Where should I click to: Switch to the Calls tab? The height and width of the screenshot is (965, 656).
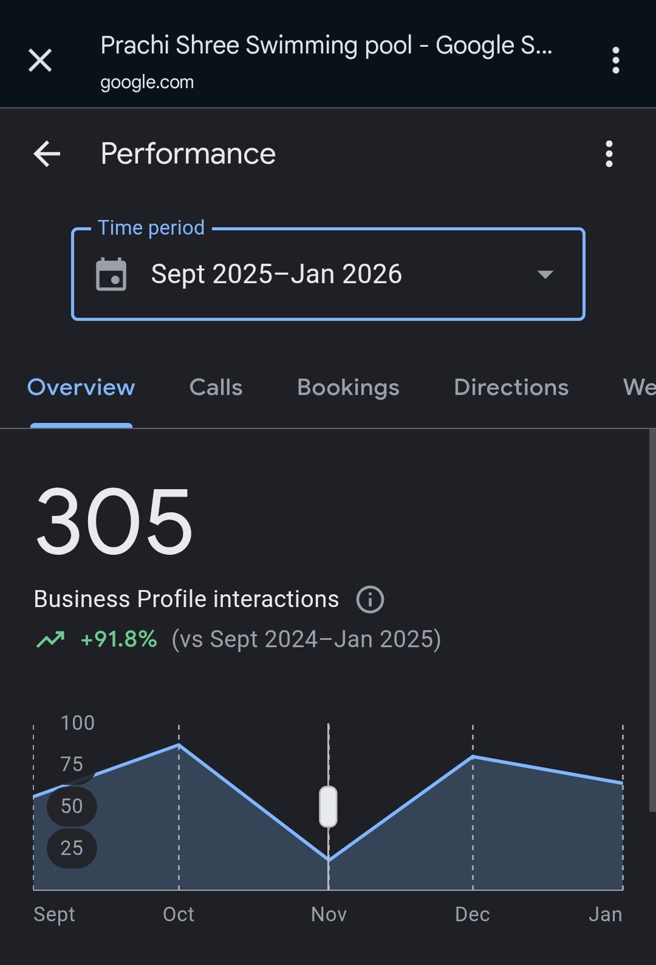coord(216,388)
